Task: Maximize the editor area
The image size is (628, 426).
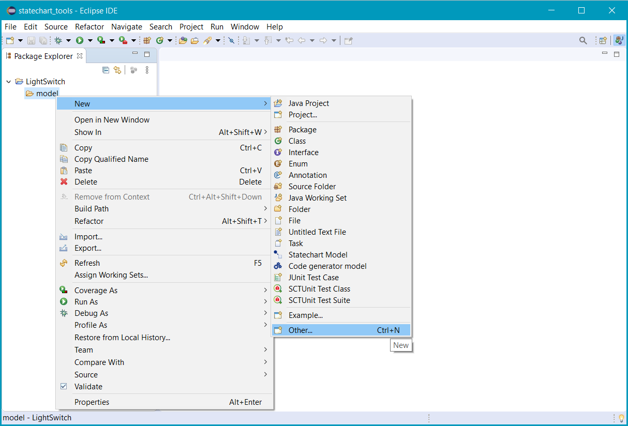Action: 616,54
